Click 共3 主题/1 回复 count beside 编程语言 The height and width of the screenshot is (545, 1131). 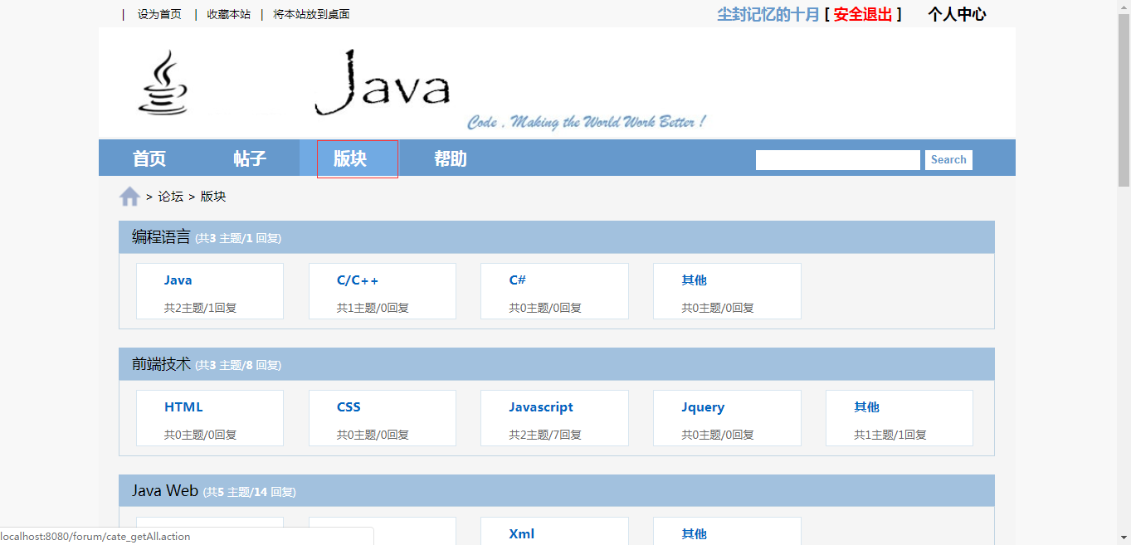click(x=238, y=238)
